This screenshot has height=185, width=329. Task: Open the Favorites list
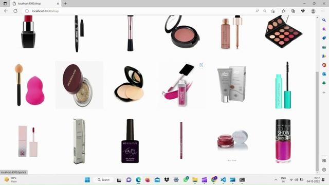[x=283, y=11]
